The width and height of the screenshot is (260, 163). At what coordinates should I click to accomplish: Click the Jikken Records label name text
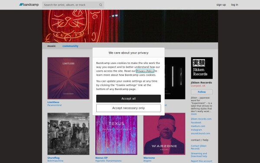point(201,83)
